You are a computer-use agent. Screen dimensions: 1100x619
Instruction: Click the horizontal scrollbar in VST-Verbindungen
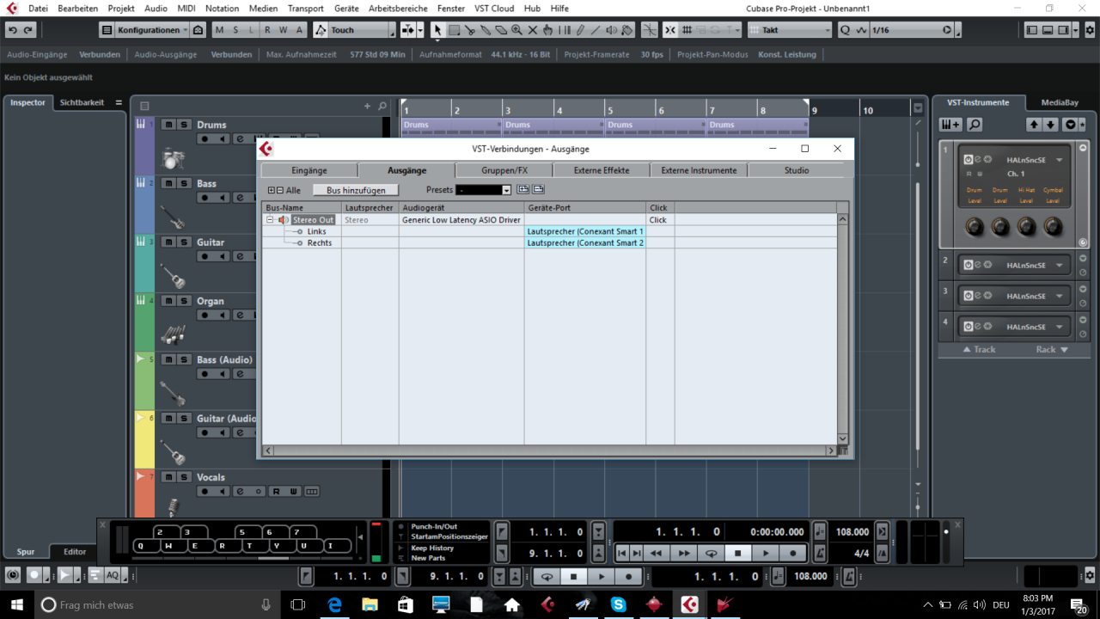click(550, 450)
